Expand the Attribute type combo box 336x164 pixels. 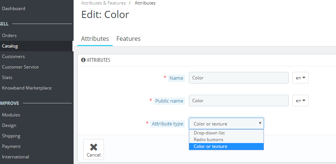(x=226, y=124)
